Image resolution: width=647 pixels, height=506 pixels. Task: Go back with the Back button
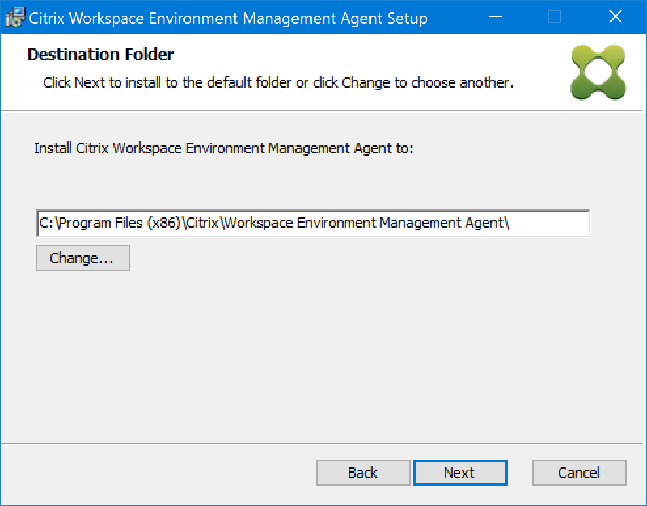[x=363, y=473]
